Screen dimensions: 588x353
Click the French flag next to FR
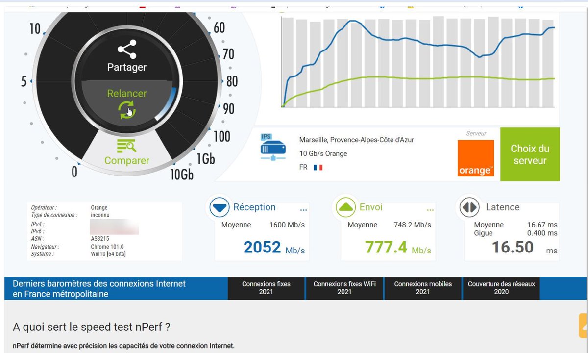318,167
